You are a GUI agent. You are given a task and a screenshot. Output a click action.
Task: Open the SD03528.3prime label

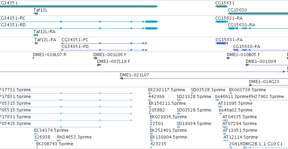coord(208,90)
